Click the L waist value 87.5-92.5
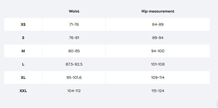This screenshot has width=218, height=108. (74, 64)
